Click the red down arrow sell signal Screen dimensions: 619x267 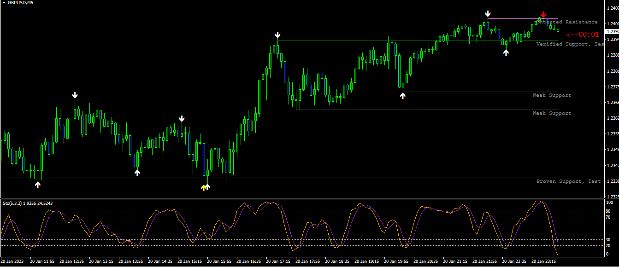543,15
